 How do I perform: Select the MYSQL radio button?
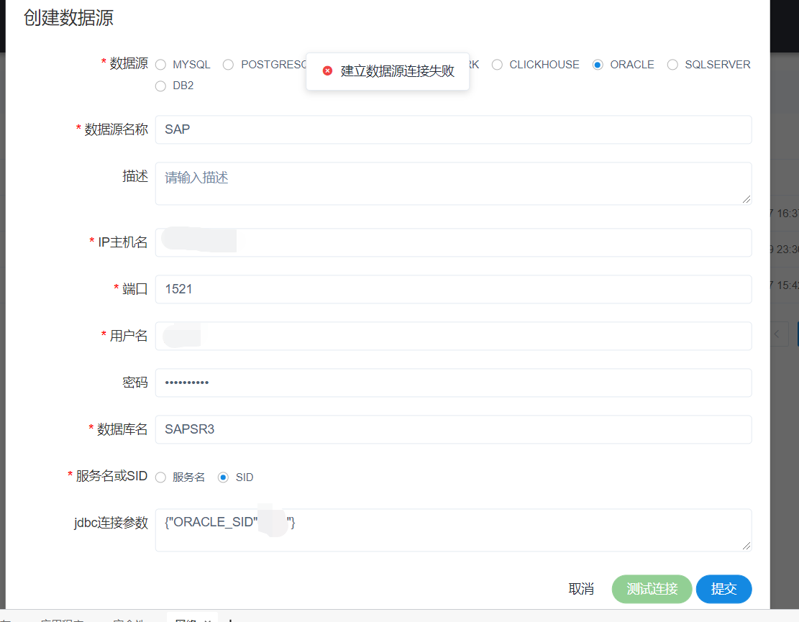pyautogui.click(x=160, y=64)
